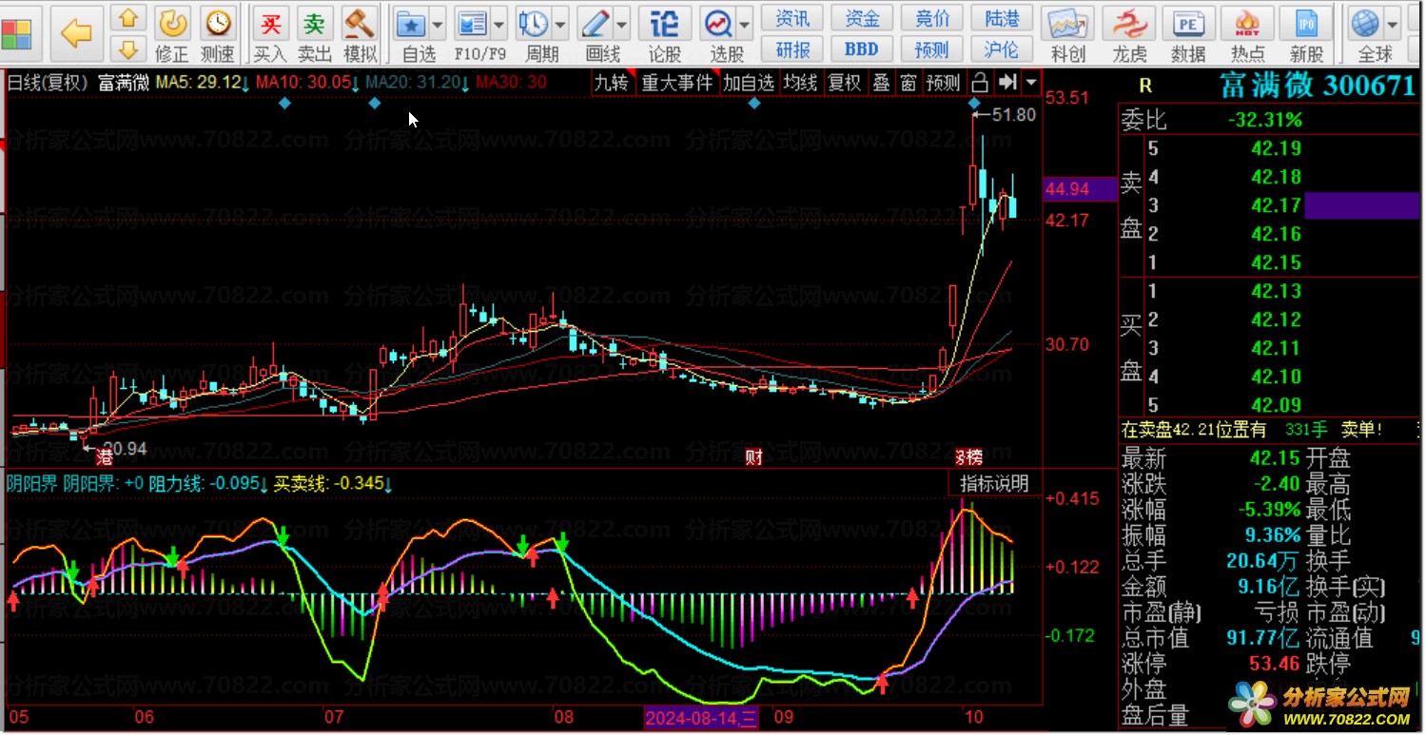Click the 涨停 53.46 value
The image size is (1426, 735).
[1276, 664]
